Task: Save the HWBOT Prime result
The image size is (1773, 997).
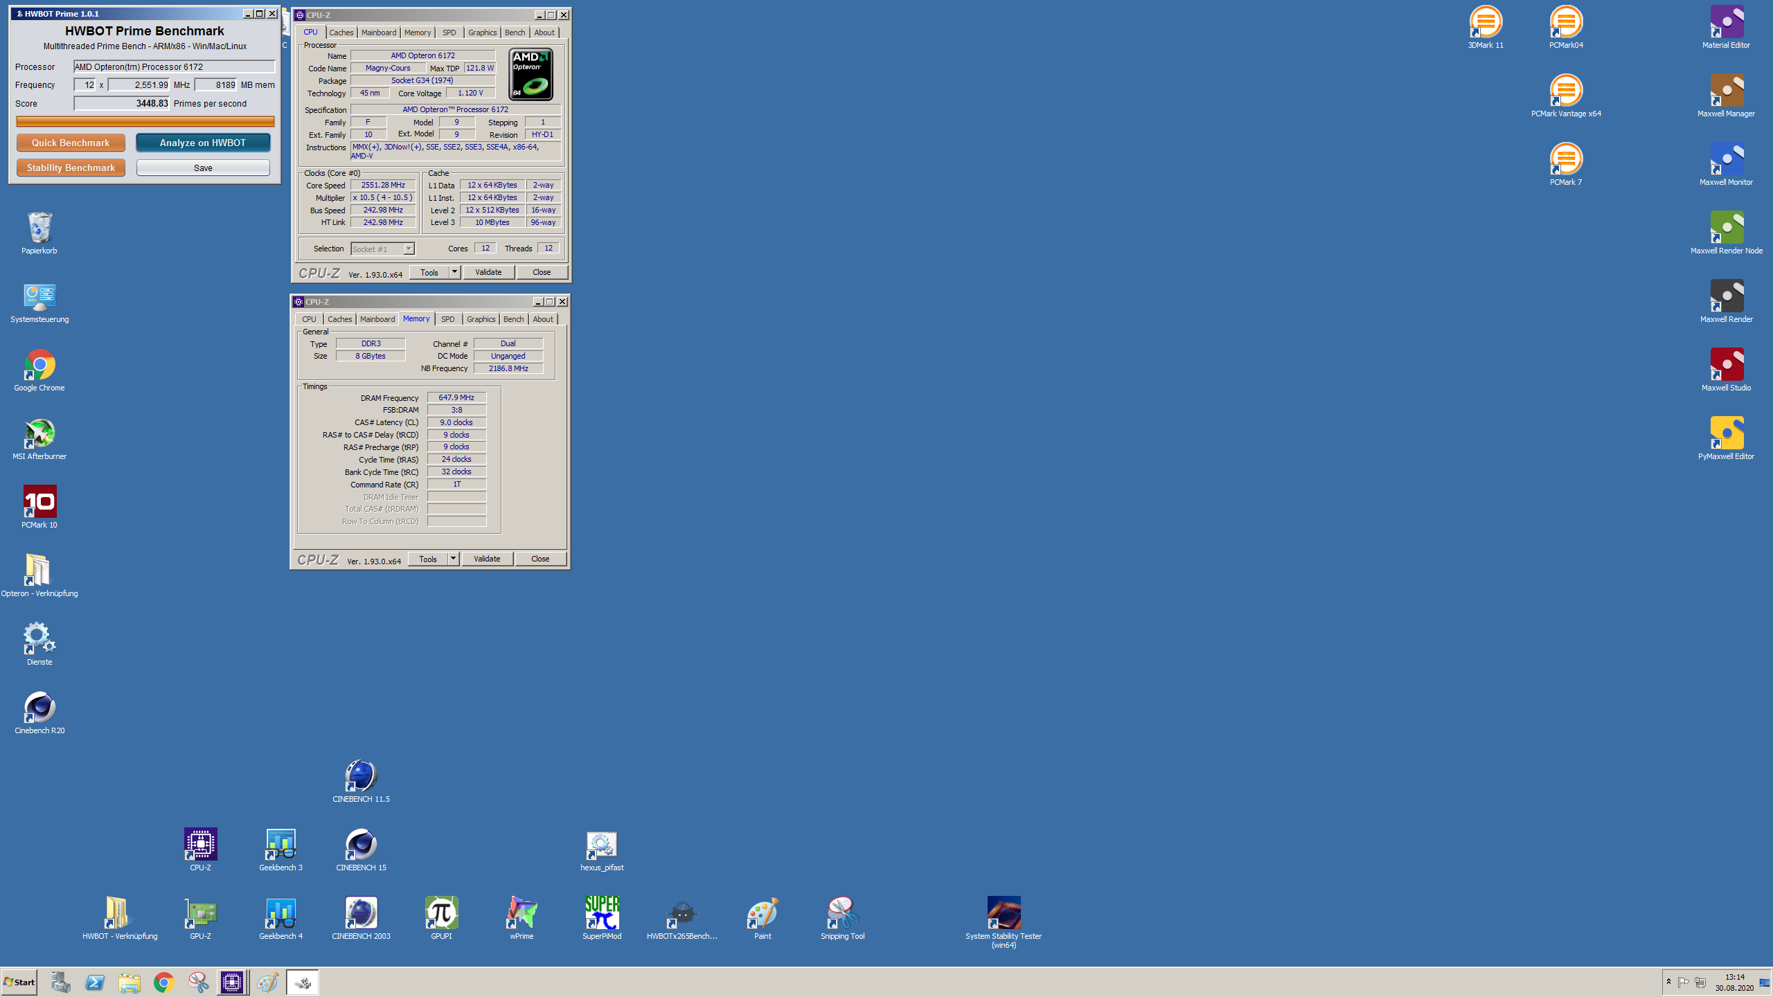Action: point(203,168)
